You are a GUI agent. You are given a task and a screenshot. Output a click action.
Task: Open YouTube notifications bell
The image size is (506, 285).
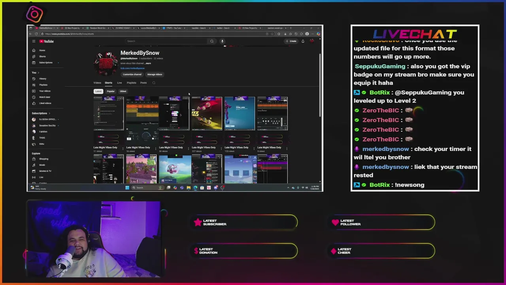303,41
